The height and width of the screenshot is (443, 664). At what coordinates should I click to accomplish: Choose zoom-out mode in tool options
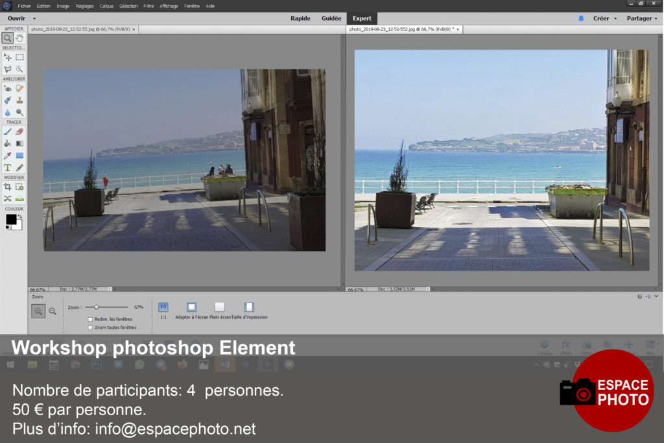[x=53, y=311]
